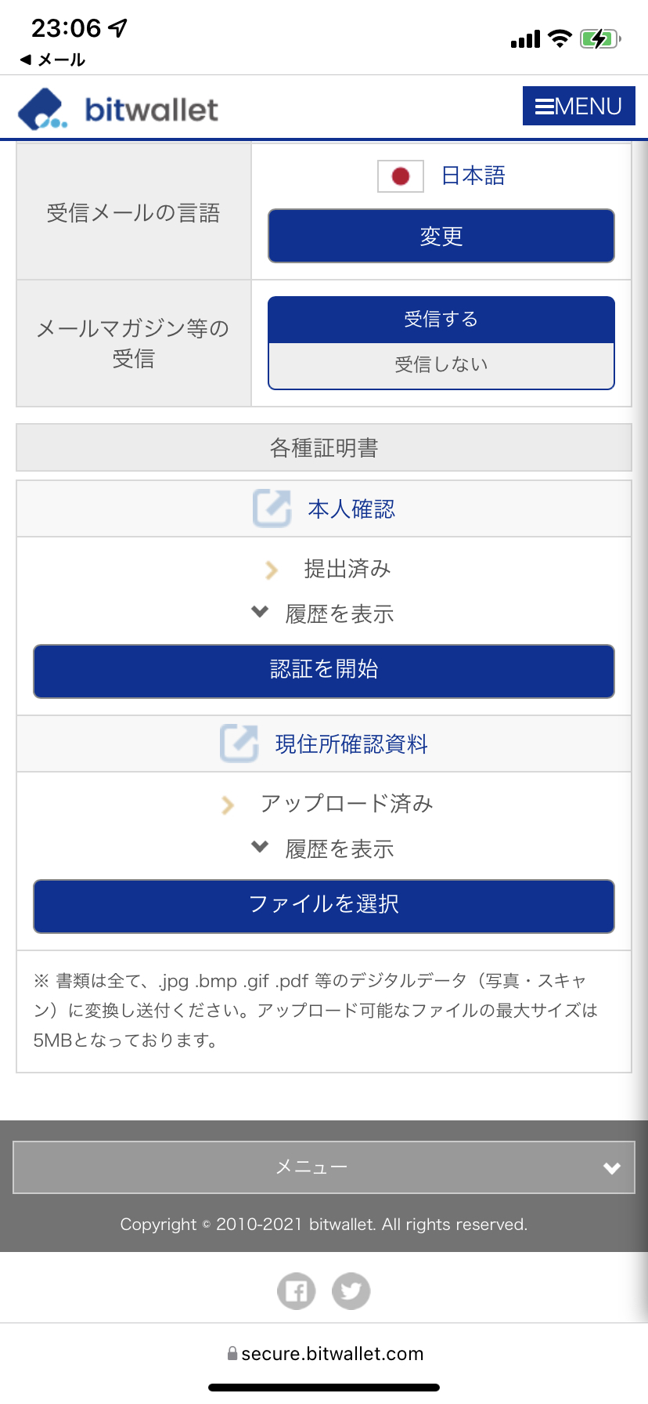Viewport: 648px width, 1404px height.
Task: Open the 現住所確認資料 link
Action: tap(351, 744)
